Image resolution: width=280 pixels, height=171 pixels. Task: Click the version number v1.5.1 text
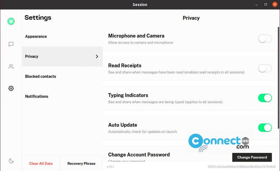tap(110, 167)
